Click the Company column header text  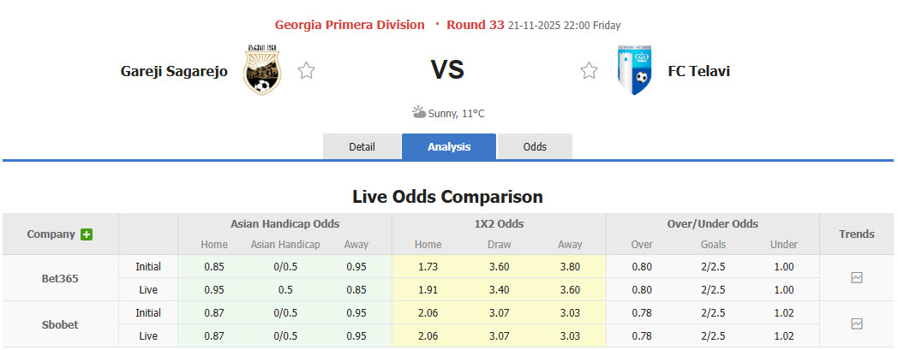coord(51,234)
